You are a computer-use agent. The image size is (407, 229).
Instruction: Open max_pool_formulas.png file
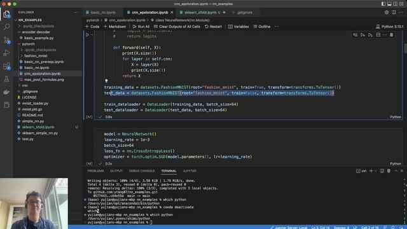[x=44, y=80]
